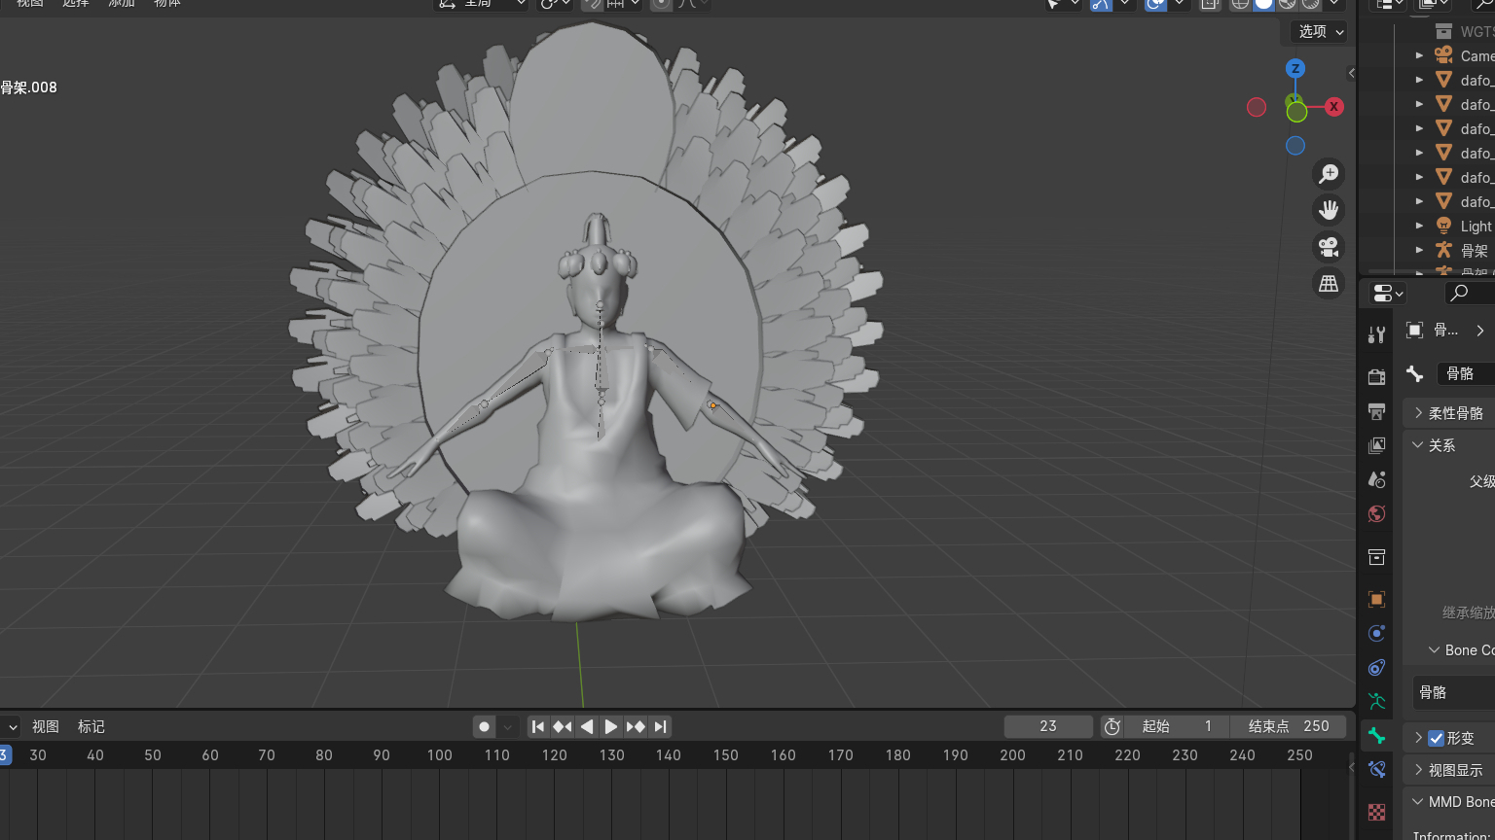This screenshot has height=840, width=1495.
Task: Expand the 柔性骨骼 panel
Action: (x=1419, y=413)
